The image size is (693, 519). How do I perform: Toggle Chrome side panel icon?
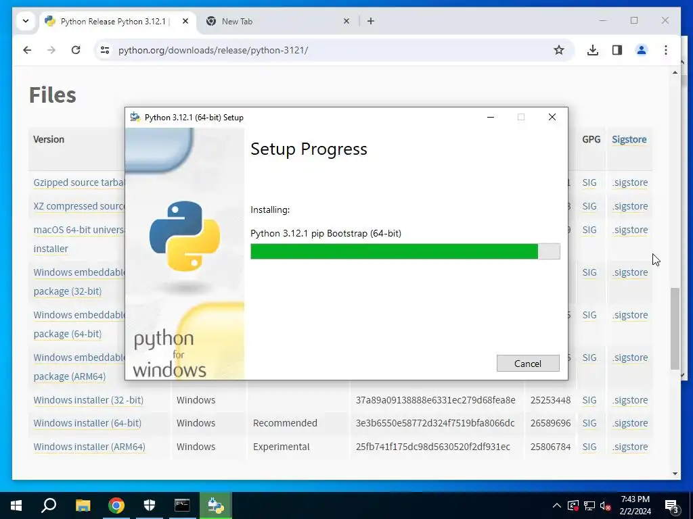[x=617, y=50]
